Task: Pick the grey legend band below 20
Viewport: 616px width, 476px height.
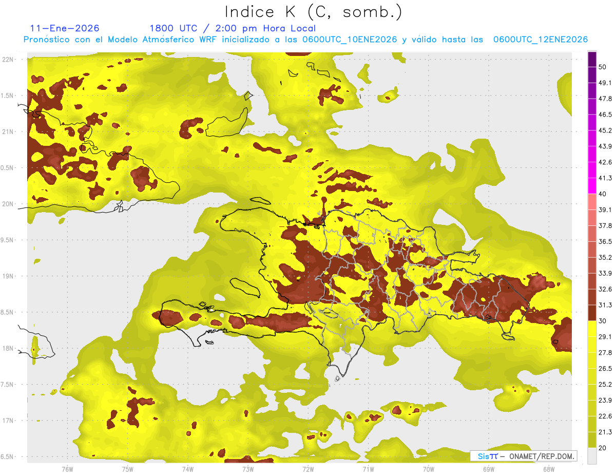Action: pyautogui.click(x=592, y=455)
